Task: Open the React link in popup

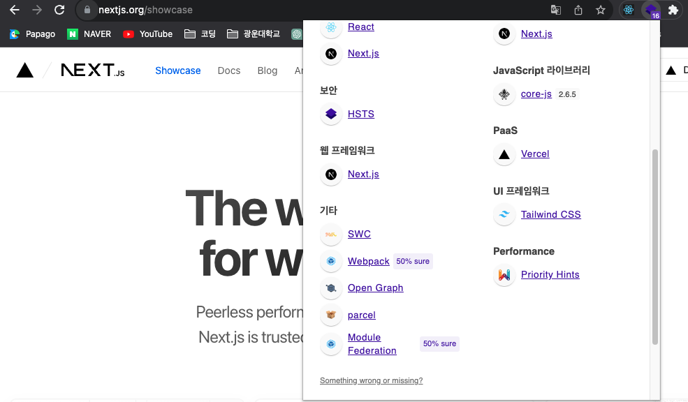Action: pyautogui.click(x=360, y=27)
